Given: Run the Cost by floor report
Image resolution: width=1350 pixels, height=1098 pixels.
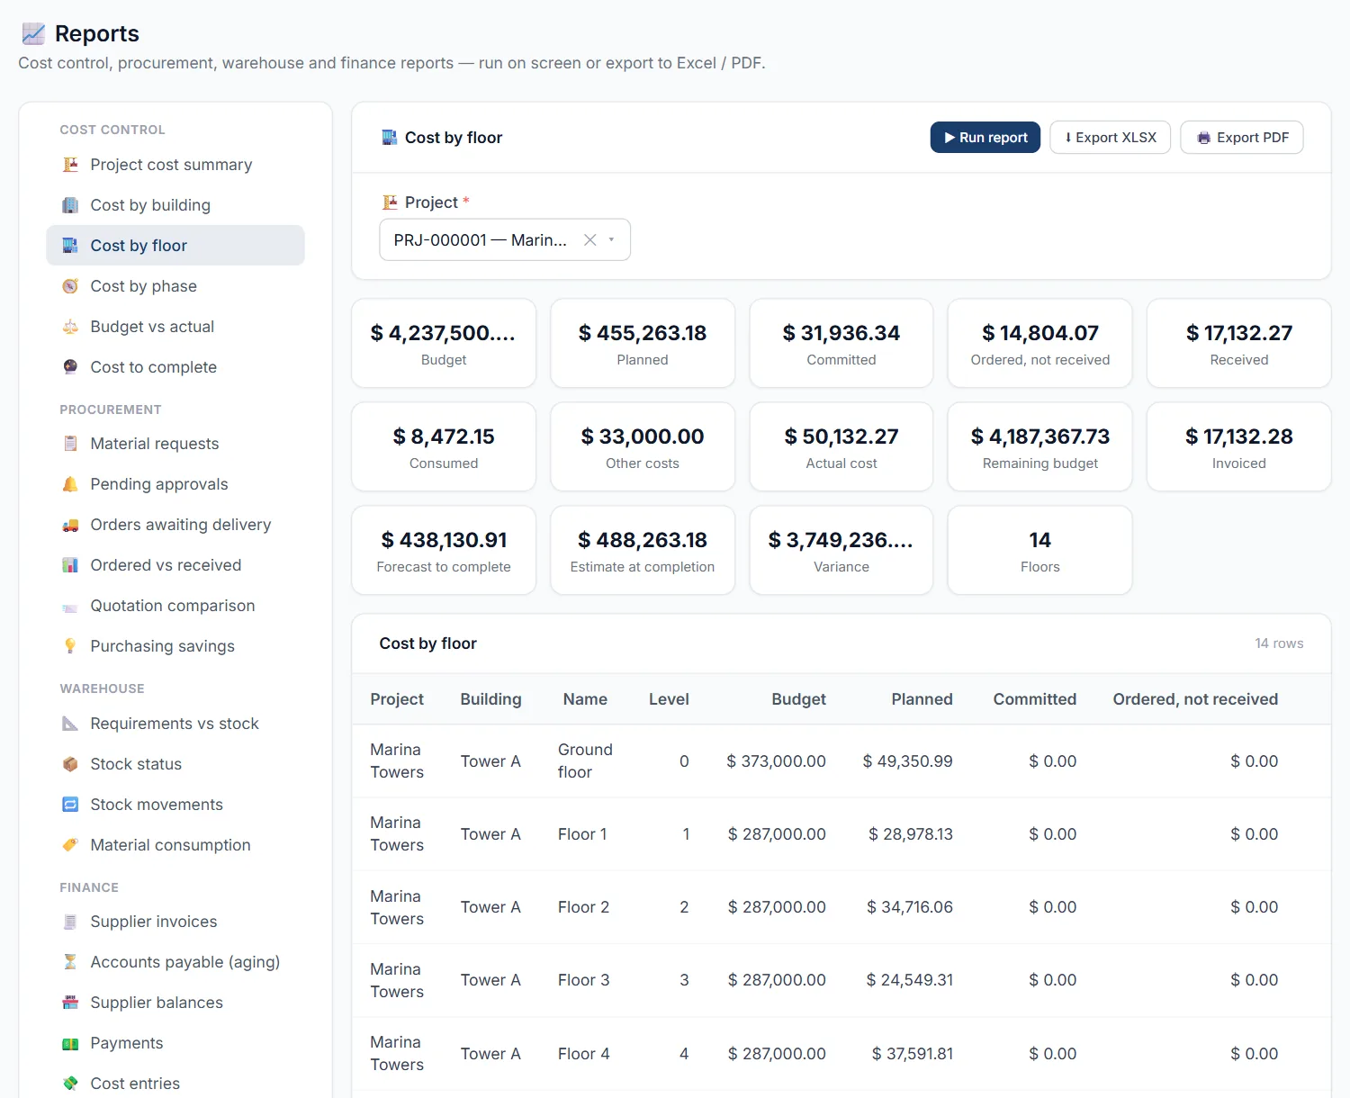Looking at the screenshot, I should 985,138.
